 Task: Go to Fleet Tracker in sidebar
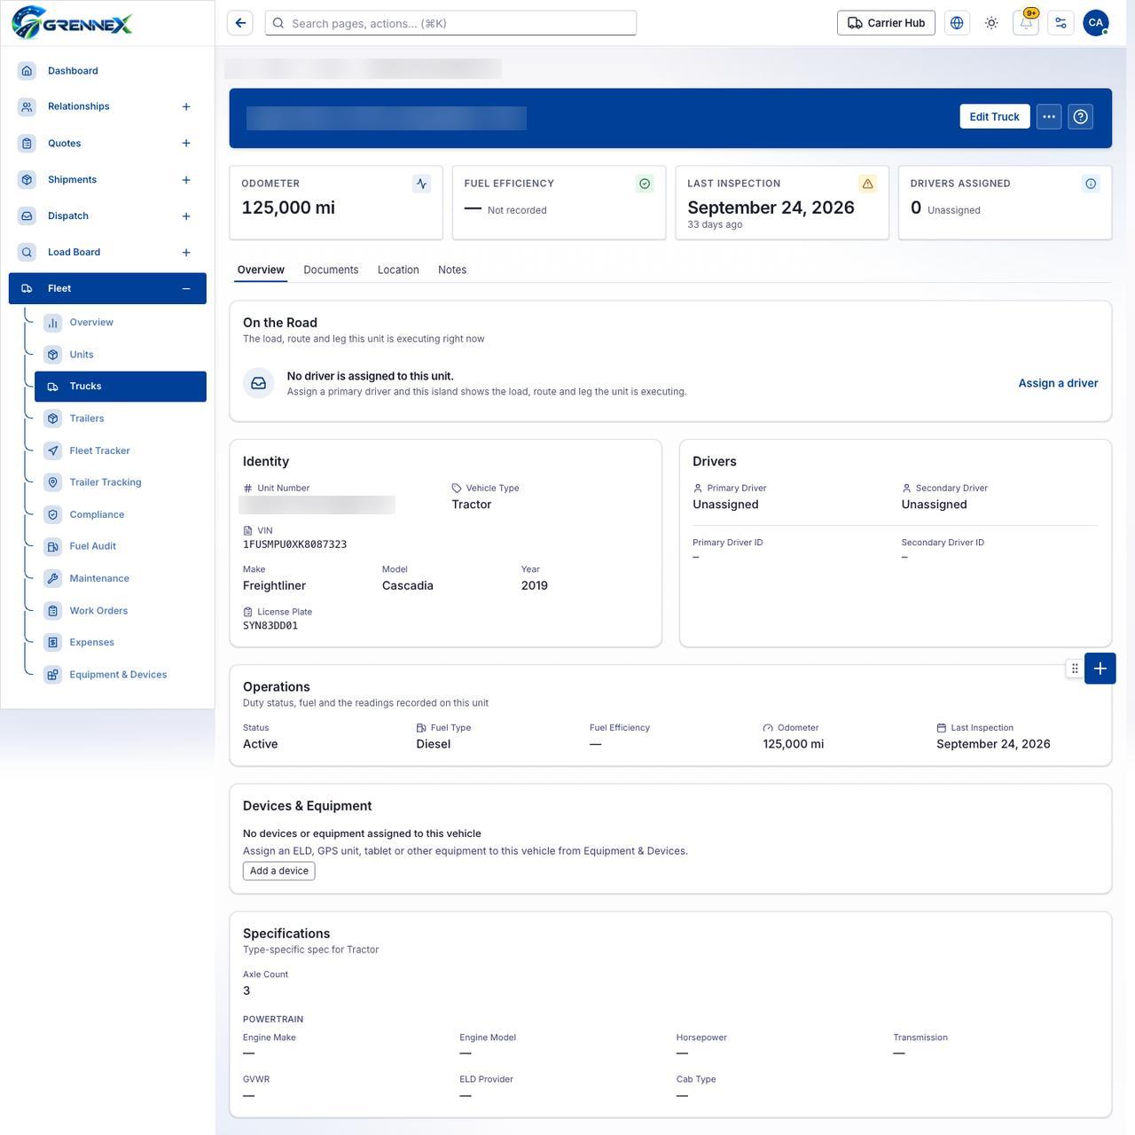[x=121, y=450]
